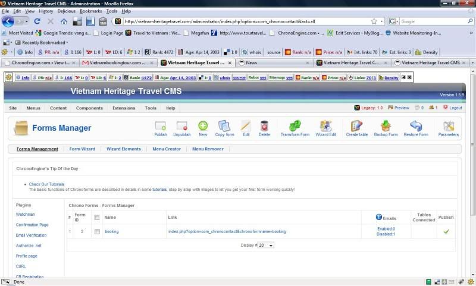Open the Confirmation Page plugin link
Image resolution: width=476 pixels, height=286 pixels.
(x=32, y=225)
